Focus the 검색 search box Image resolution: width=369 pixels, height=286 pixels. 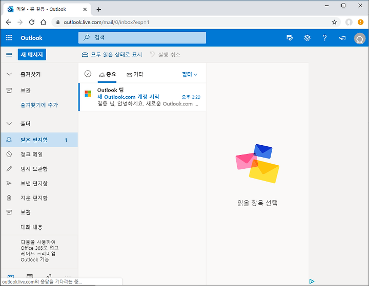point(142,37)
